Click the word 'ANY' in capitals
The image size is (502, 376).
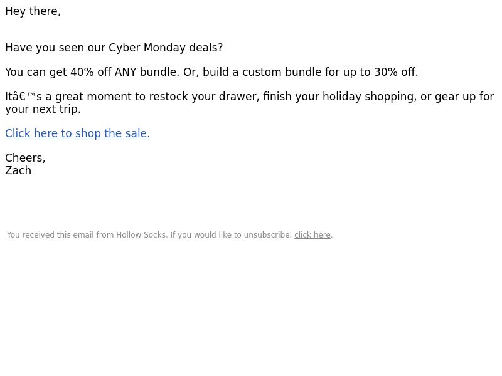tap(125, 72)
